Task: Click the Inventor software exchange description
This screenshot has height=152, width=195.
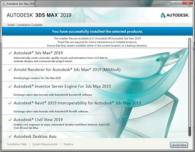Action: (x=53, y=95)
